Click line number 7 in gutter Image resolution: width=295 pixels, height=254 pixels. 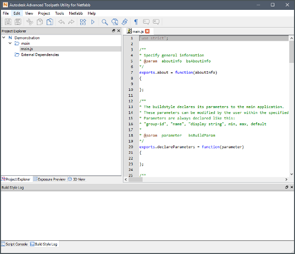click(132, 72)
